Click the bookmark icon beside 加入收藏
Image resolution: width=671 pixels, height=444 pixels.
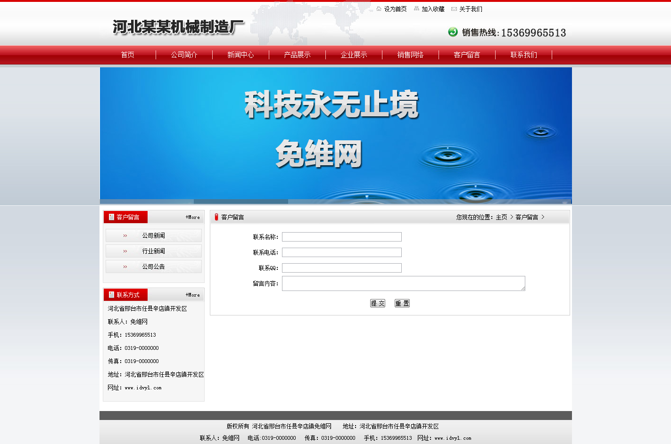coord(416,8)
